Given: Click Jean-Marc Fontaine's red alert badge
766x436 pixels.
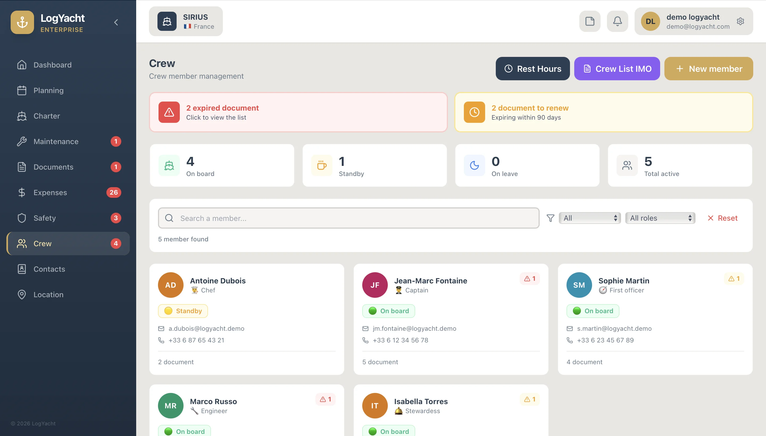Looking at the screenshot, I should click(530, 279).
